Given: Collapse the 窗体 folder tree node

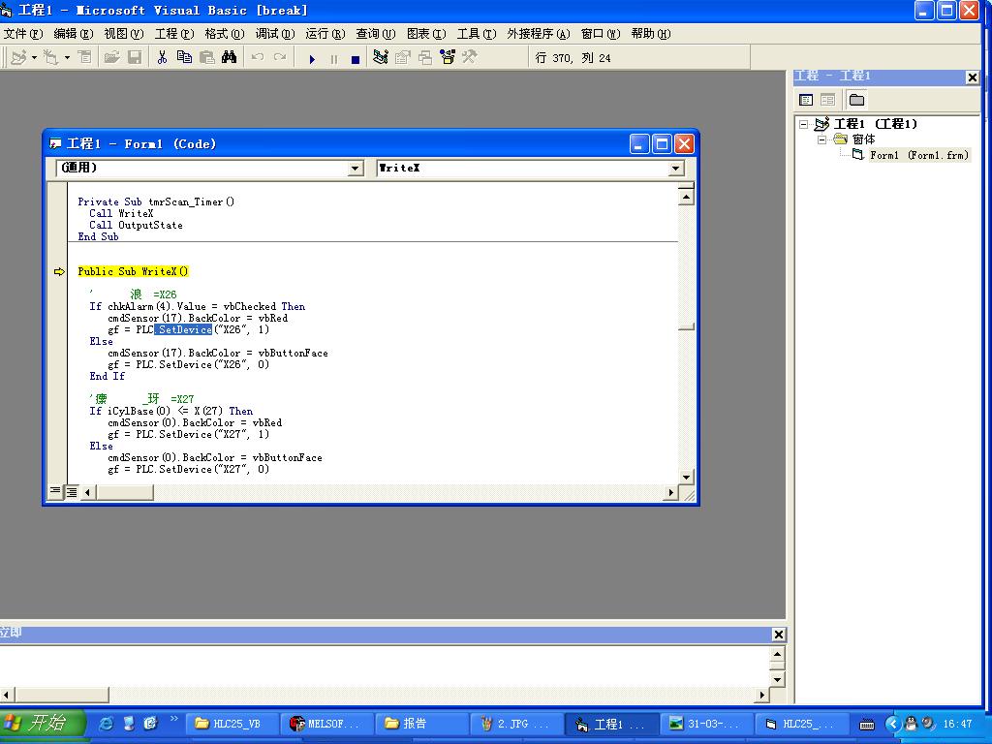Looking at the screenshot, I should click(822, 139).
